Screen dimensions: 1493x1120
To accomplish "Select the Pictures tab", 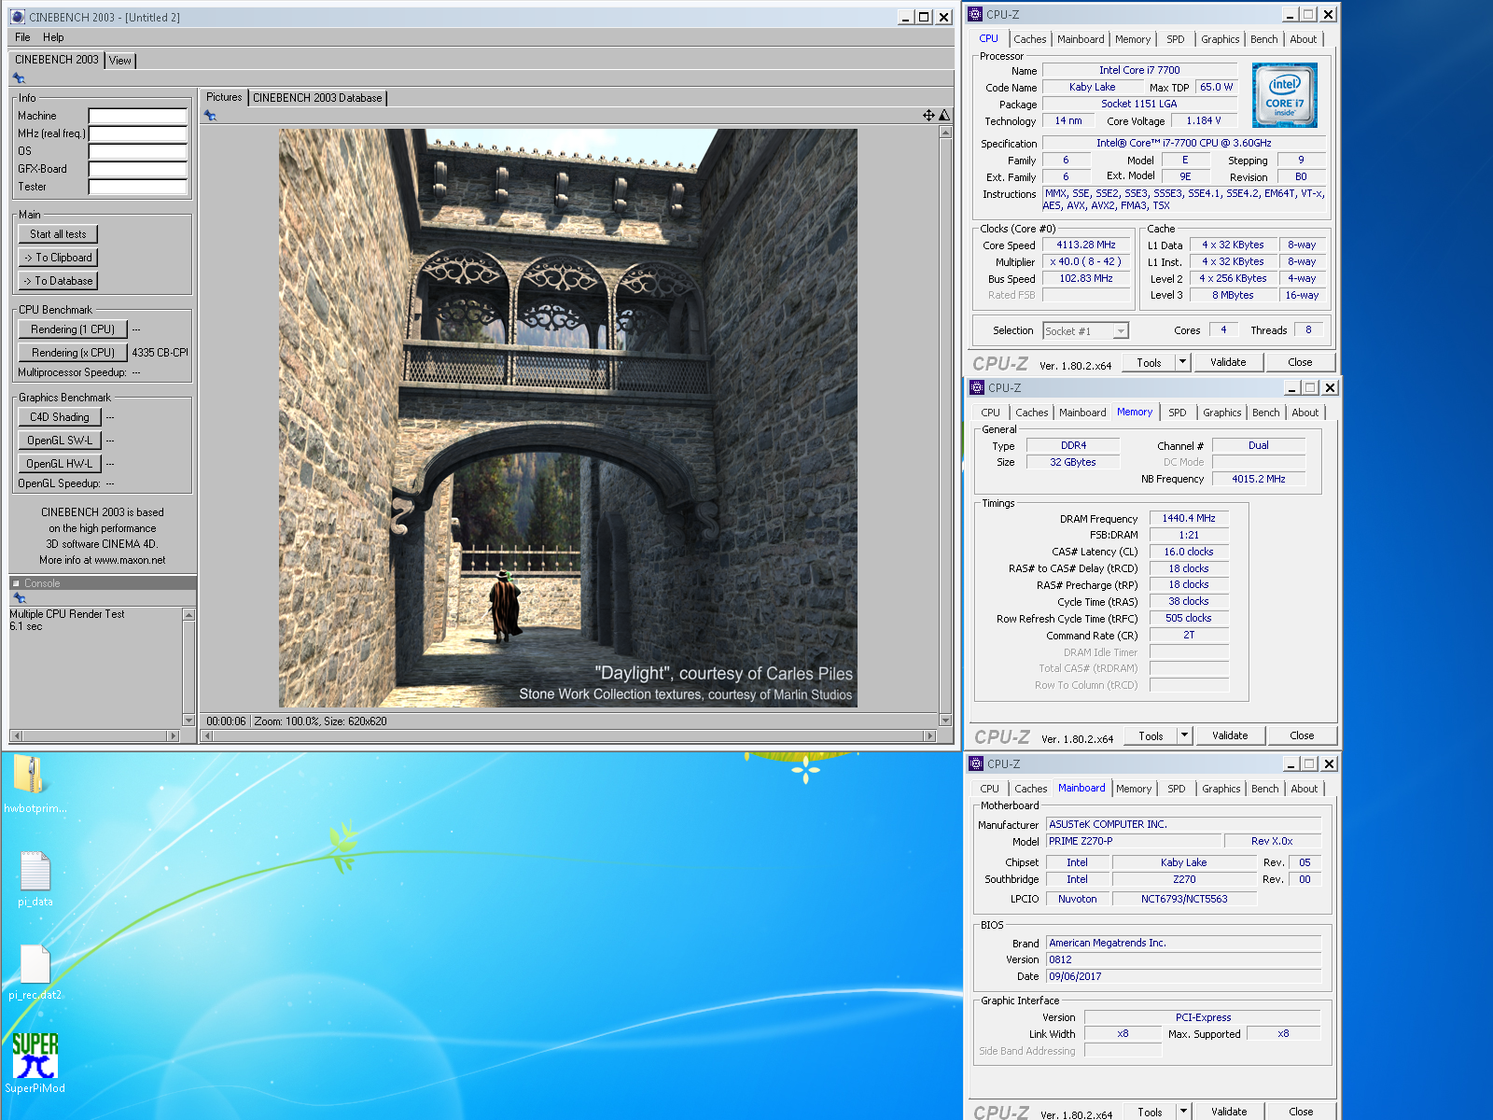I will click(224, 97).
